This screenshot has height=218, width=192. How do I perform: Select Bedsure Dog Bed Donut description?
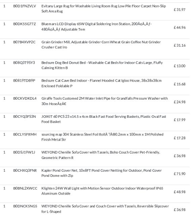[102, 65]
